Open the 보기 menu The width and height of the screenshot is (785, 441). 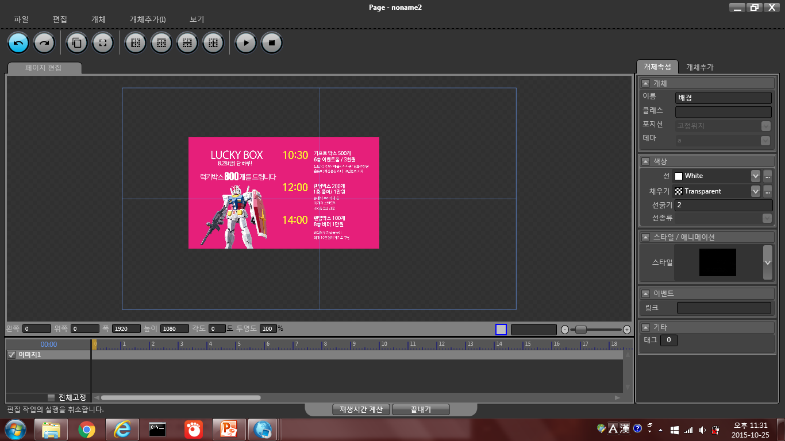point(197,19)
